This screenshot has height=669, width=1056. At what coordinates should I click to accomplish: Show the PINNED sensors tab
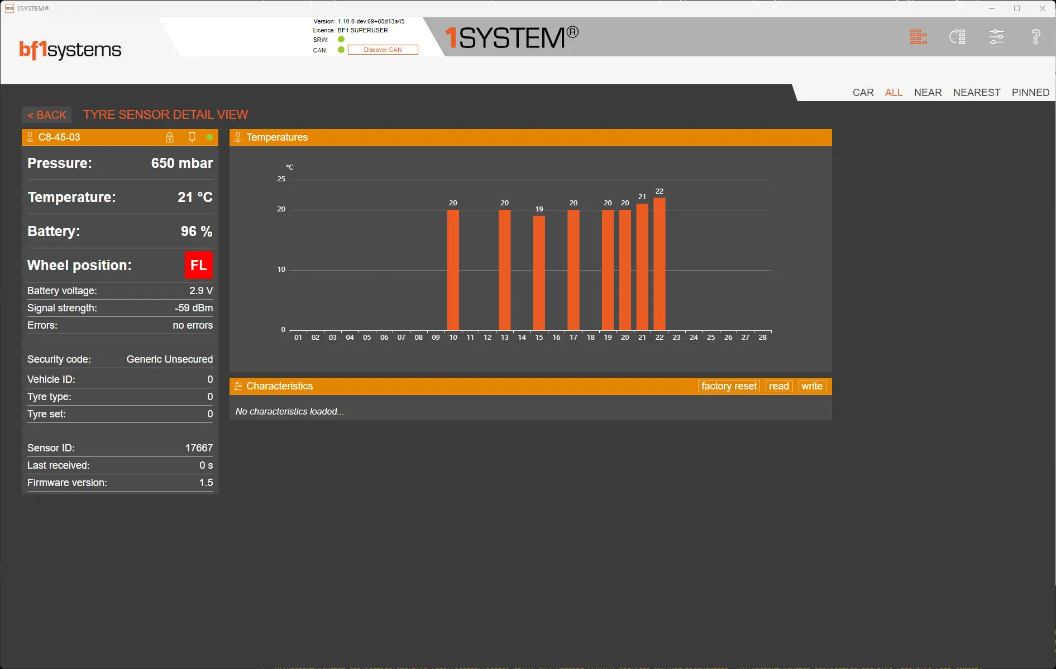[1030, 93]
